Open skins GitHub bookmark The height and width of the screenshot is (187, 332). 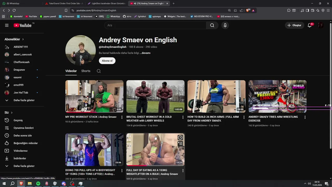point(127,16)
